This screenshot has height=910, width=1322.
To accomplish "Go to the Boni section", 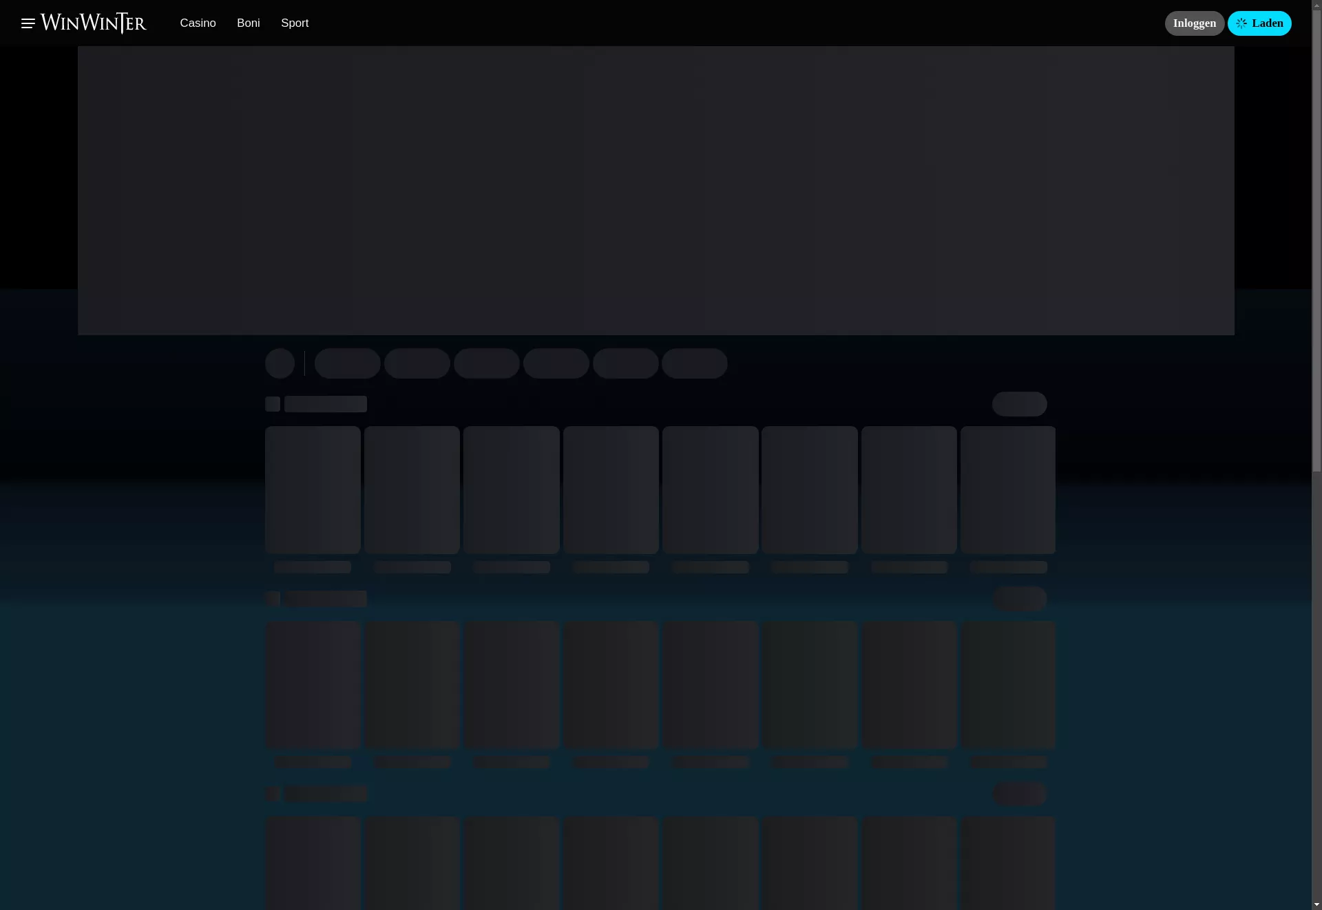I will (249, 23).
